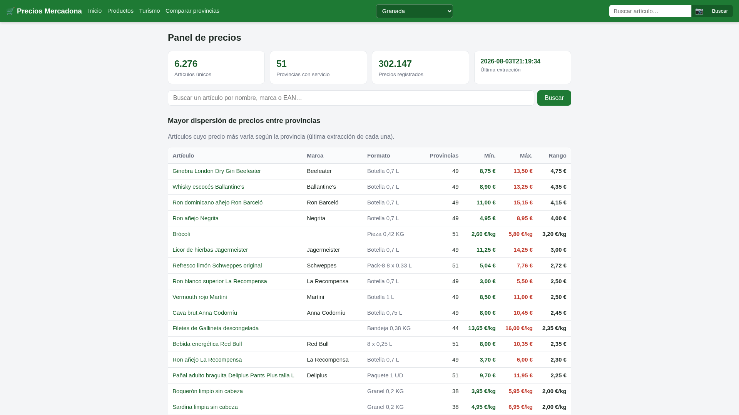Focus the search box for name, brand or EAN
Image resolution: width=739 pixels, height=415 pixels.
351,98
